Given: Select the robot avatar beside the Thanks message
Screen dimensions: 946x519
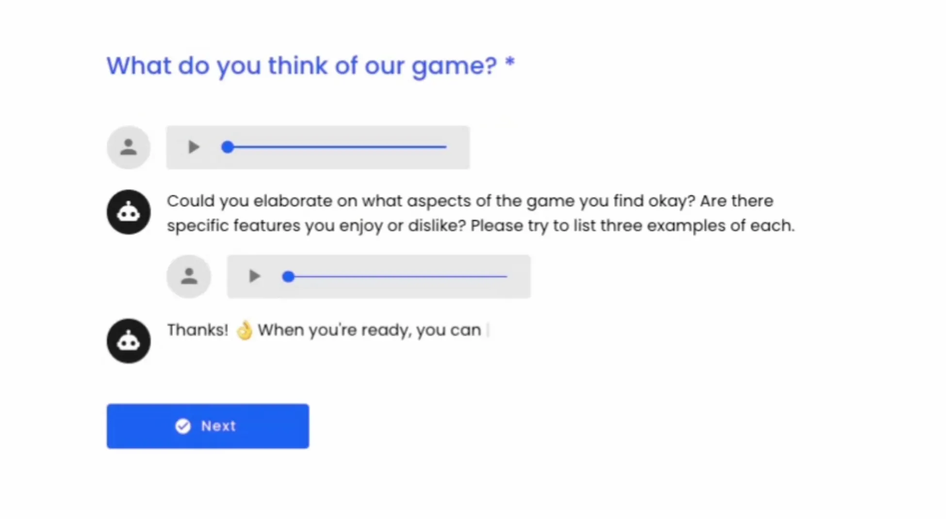Looking at the screenshot, I should coord(129,341).
